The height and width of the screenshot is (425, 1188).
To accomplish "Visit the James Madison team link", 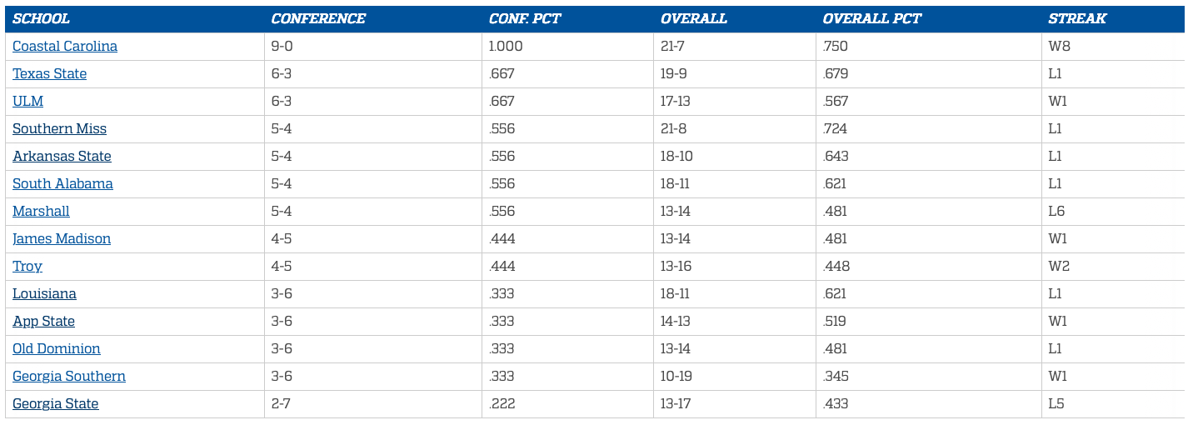I will pos(62,239).
